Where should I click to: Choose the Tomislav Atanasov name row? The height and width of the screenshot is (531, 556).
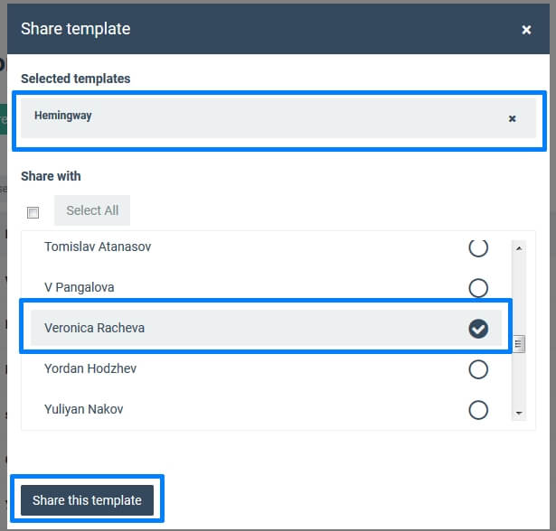(x=266, y=247)
